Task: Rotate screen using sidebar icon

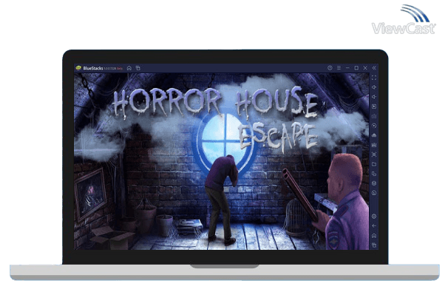Action: (374, 174)
